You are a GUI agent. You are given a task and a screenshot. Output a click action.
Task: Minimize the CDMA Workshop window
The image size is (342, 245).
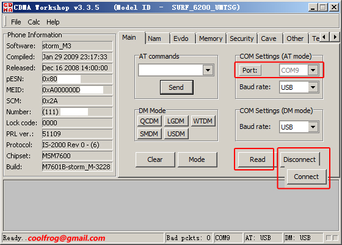(313, 7)
